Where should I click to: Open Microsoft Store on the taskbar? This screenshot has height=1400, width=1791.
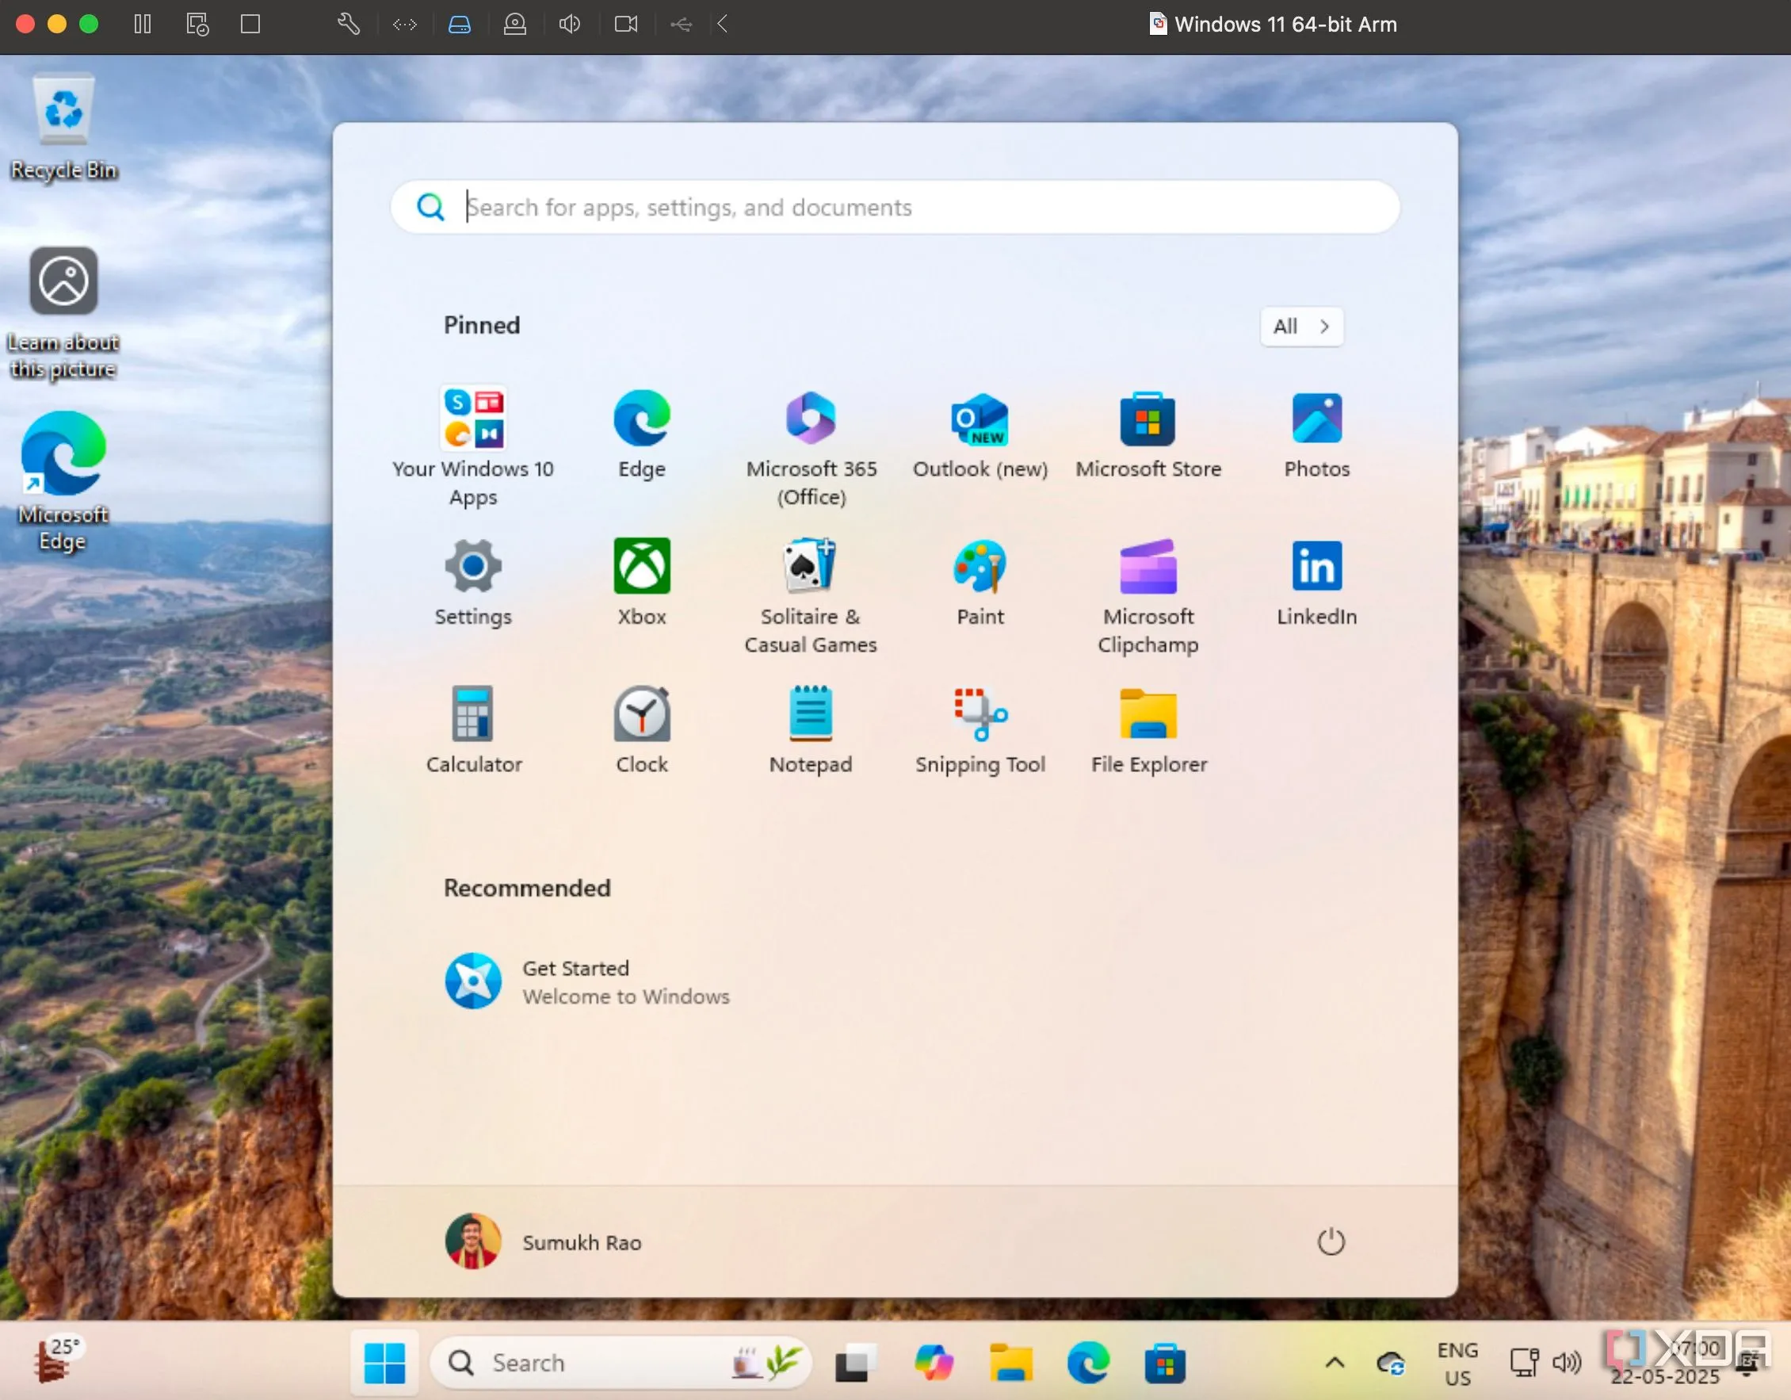pos(1164,1362)
